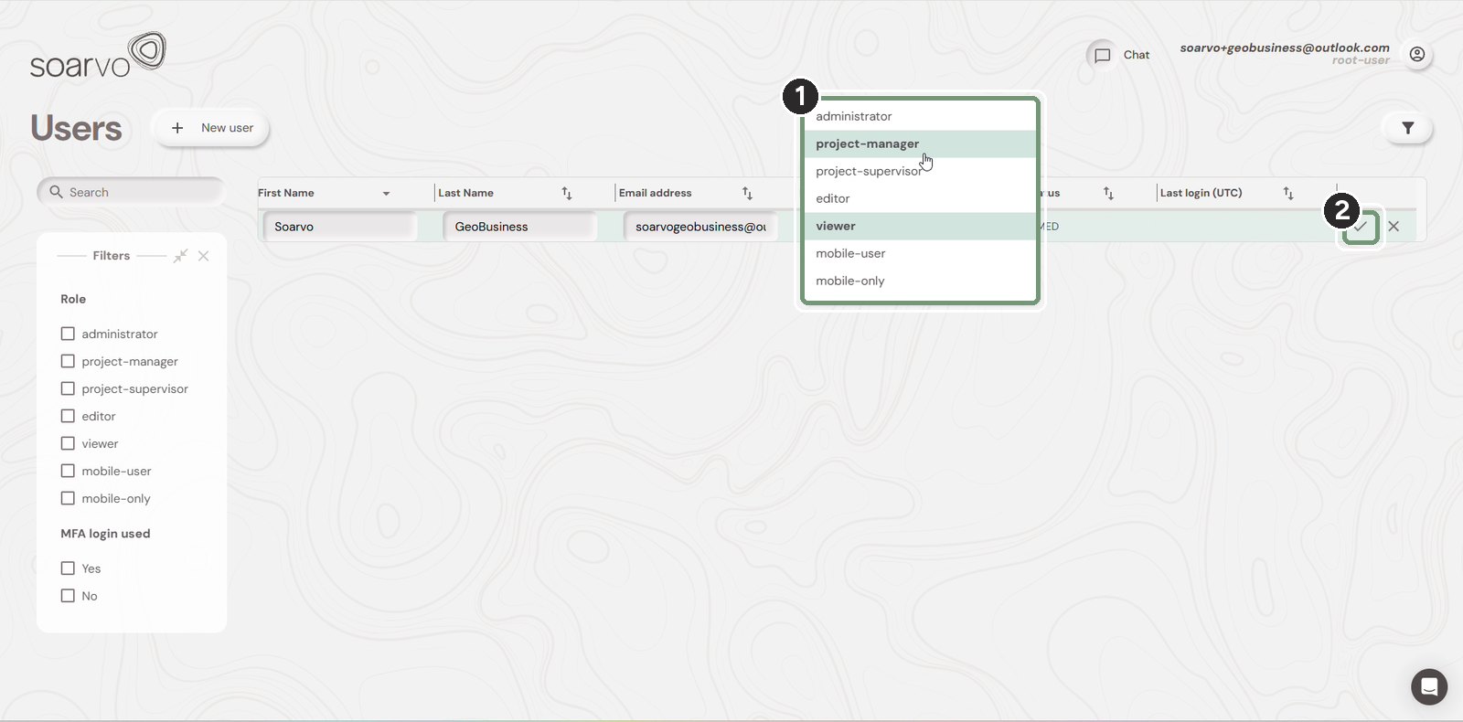
Task: Click the account email text
Action: [1284, 48]
